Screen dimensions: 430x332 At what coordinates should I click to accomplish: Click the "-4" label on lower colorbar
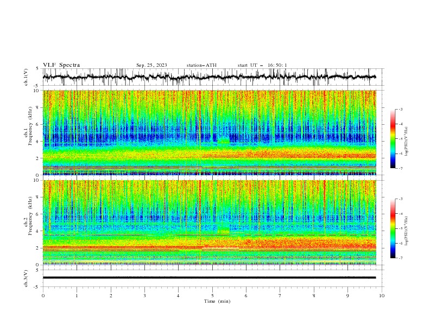pyautogui.click(x=400, y=214)
